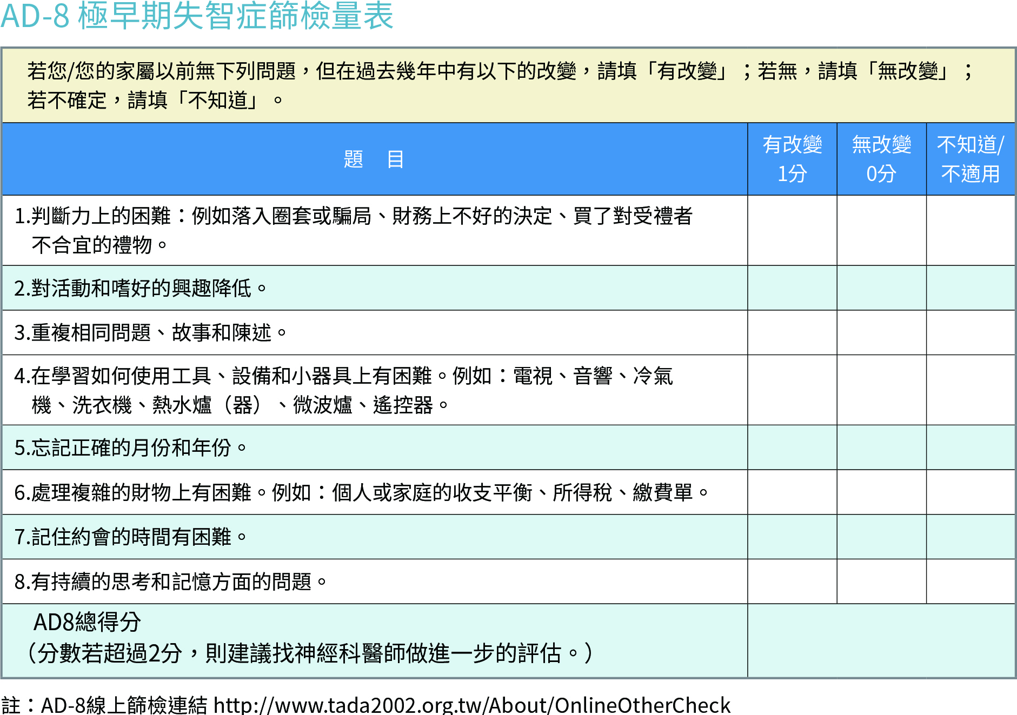Click the '無改變' cell for question 6

pyautogui.click(x=881, y=492)
